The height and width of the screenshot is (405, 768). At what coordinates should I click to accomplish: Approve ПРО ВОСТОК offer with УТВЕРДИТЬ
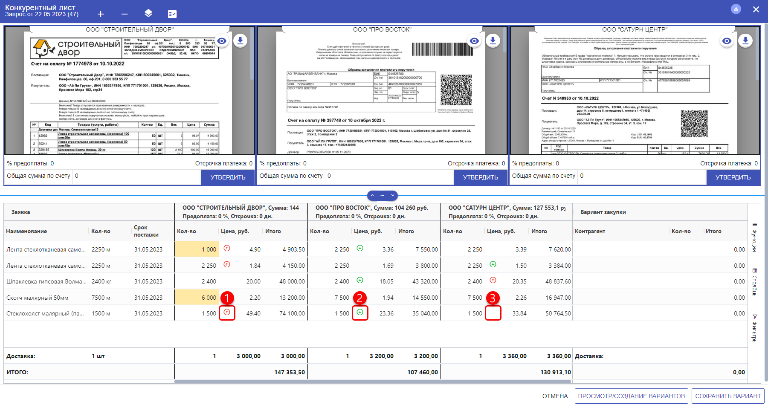coord(480,177)
